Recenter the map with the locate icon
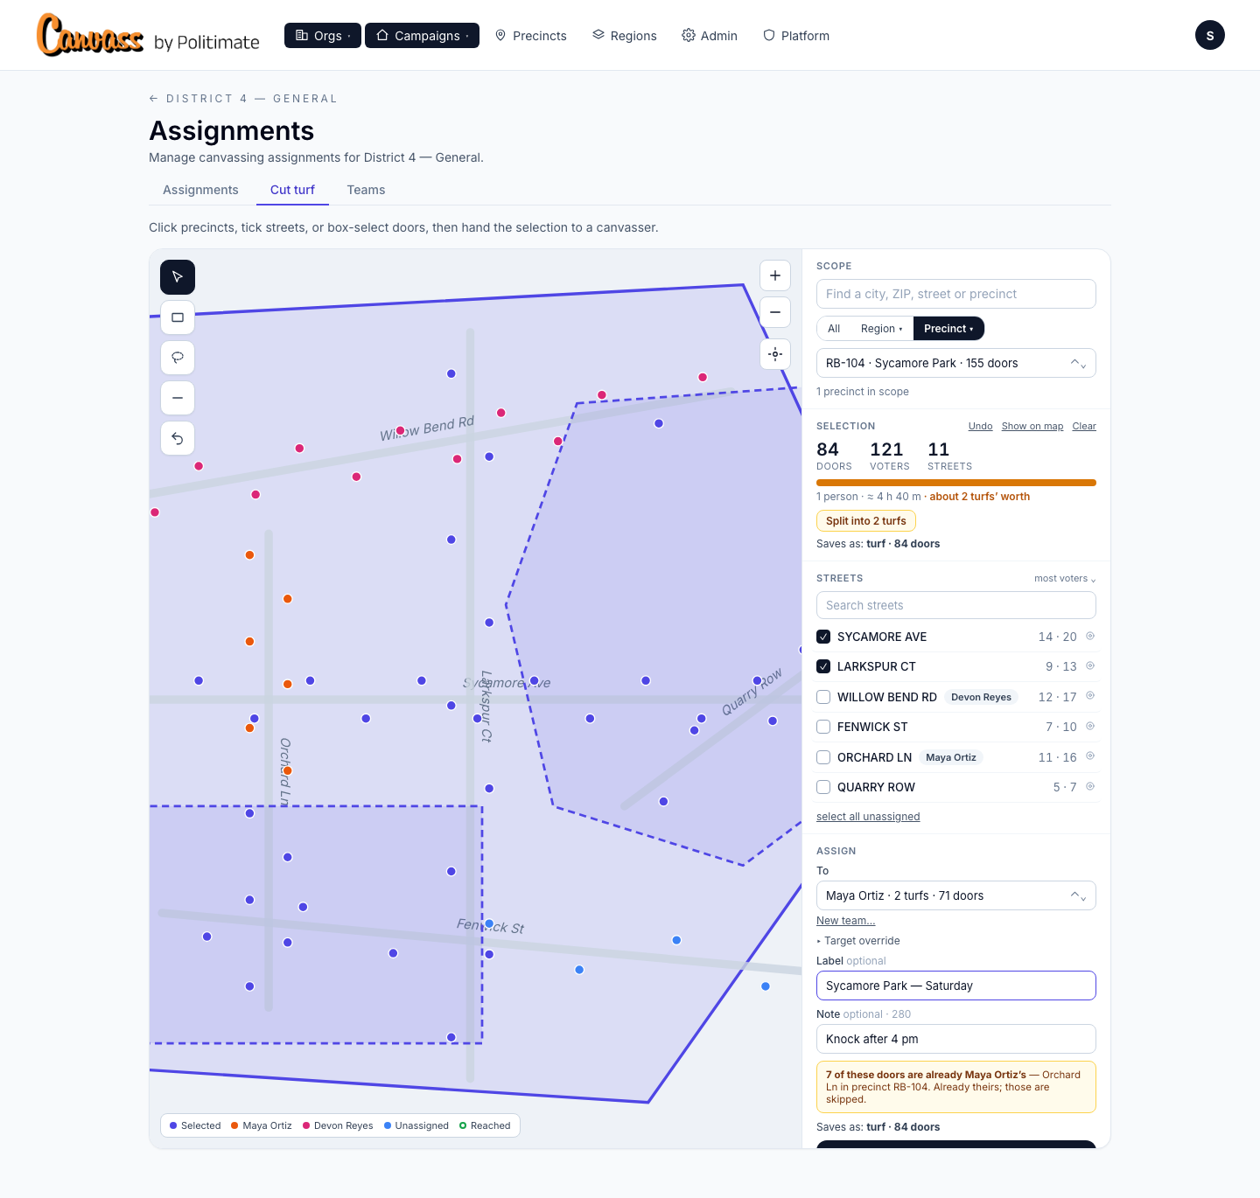 tap(775, 354)
